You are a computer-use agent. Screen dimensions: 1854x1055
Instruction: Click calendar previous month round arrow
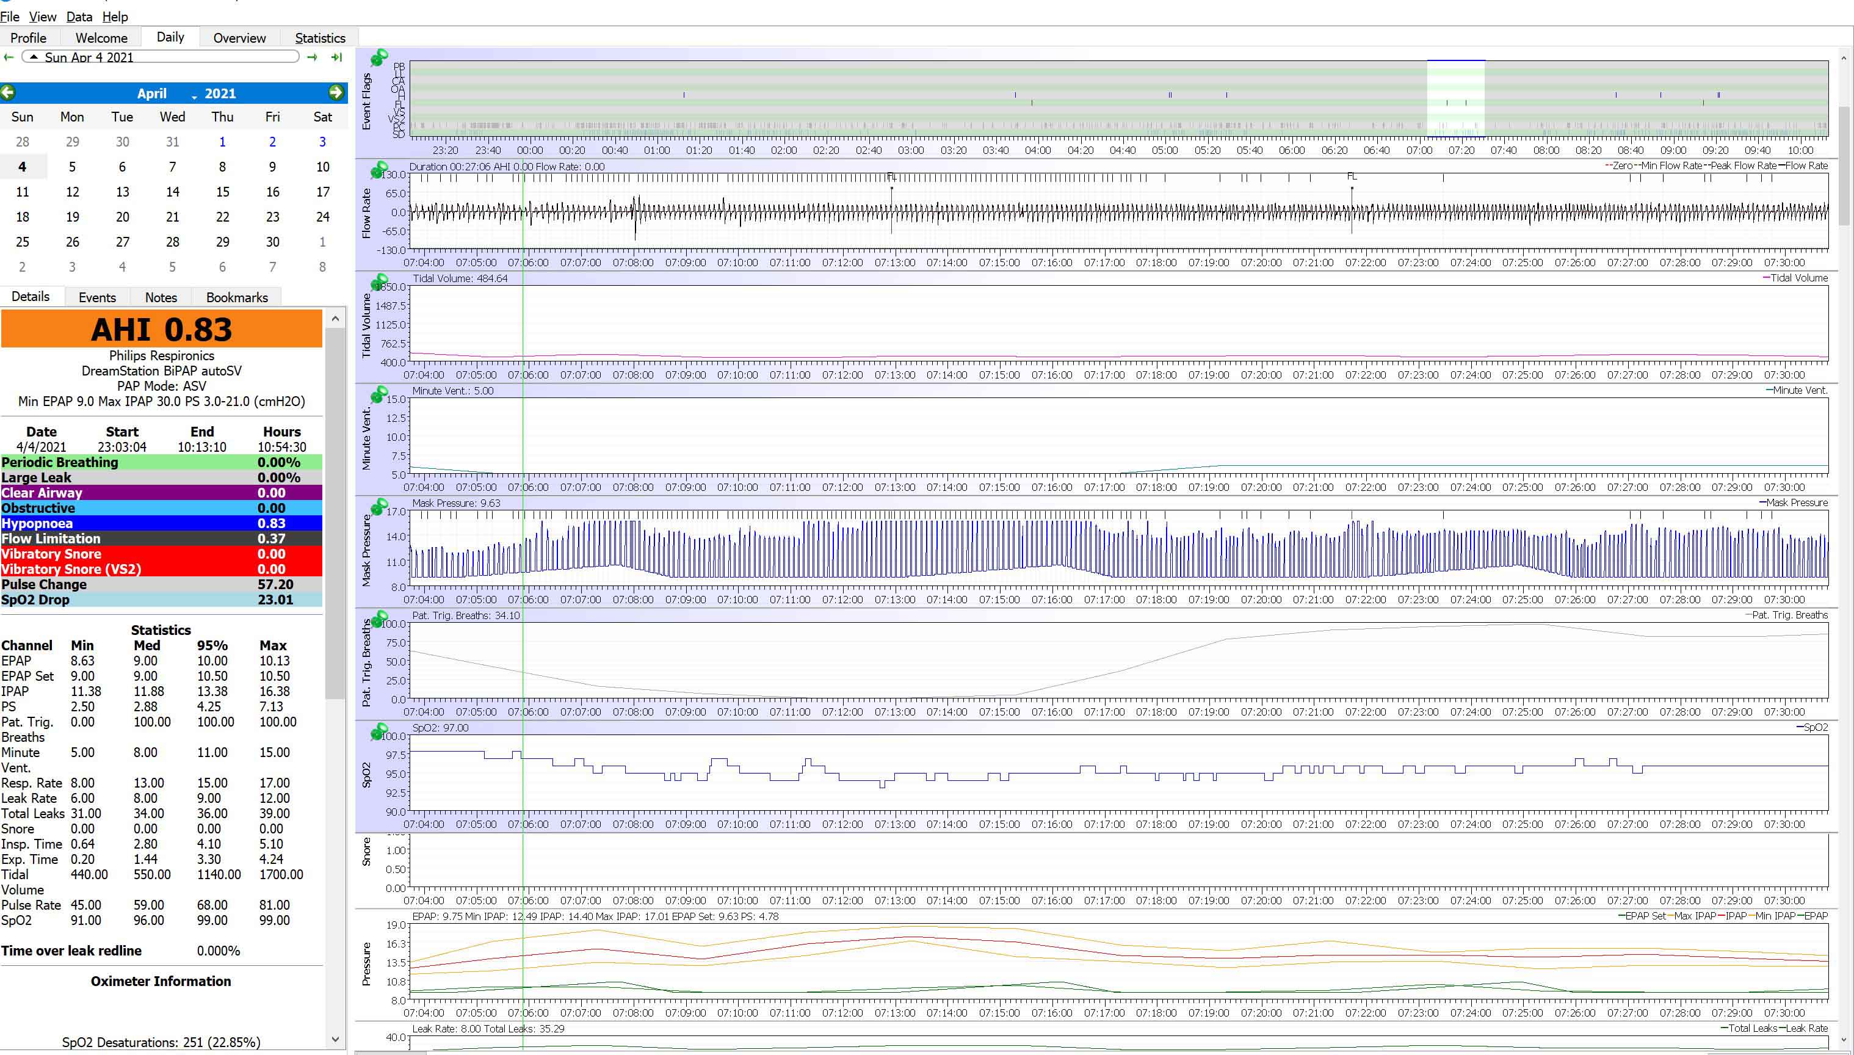[8, 93]
